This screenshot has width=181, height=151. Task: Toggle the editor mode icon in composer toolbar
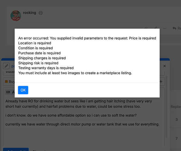tap(8, 92)
